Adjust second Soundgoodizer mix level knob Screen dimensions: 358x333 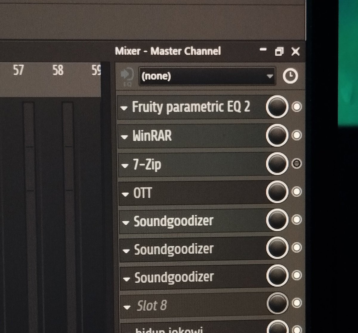coord(277,248)
